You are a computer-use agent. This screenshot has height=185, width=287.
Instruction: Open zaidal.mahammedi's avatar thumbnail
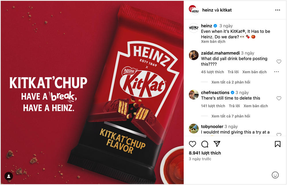pyautogui.click(x=194, y=55)
